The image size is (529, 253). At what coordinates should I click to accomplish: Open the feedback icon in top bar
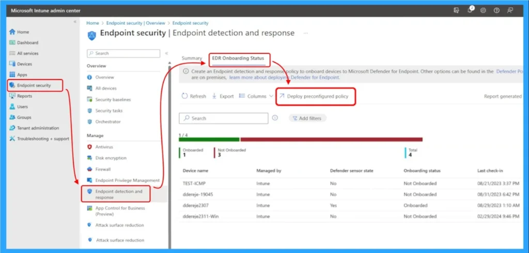click(x=510, y=10)
